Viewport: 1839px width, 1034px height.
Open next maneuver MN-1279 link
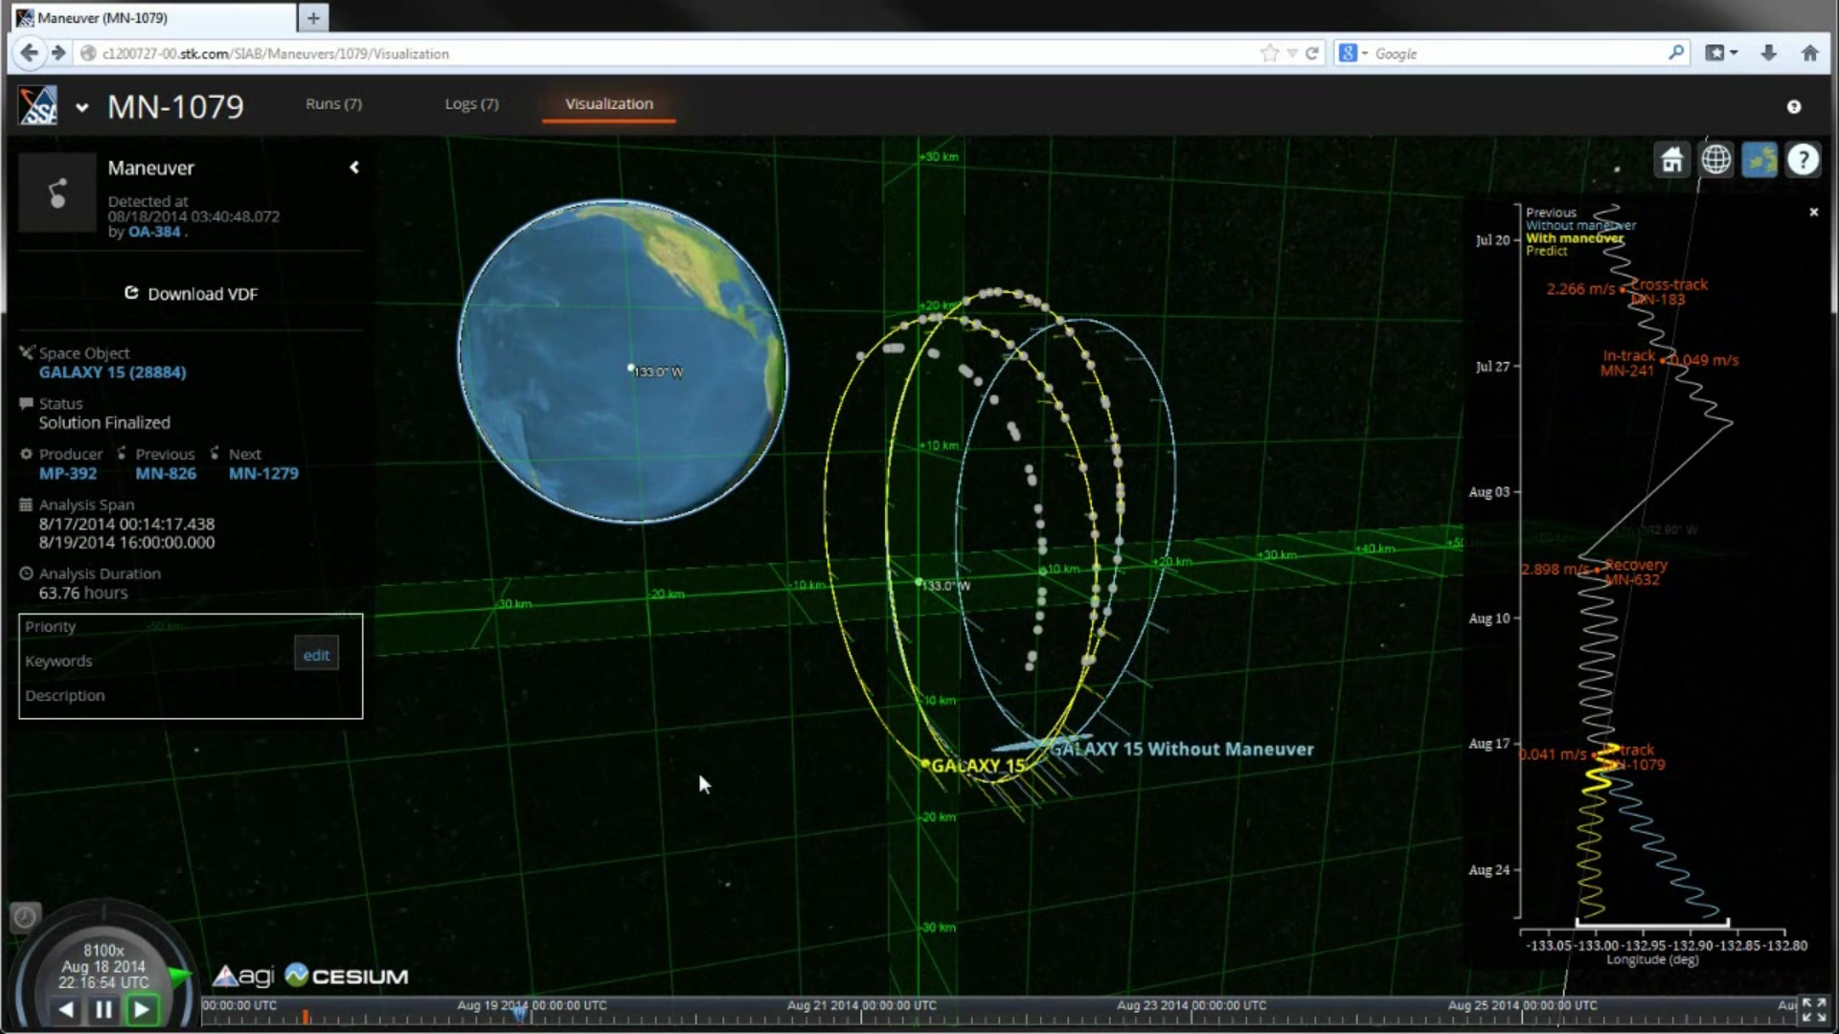[263, 474]
